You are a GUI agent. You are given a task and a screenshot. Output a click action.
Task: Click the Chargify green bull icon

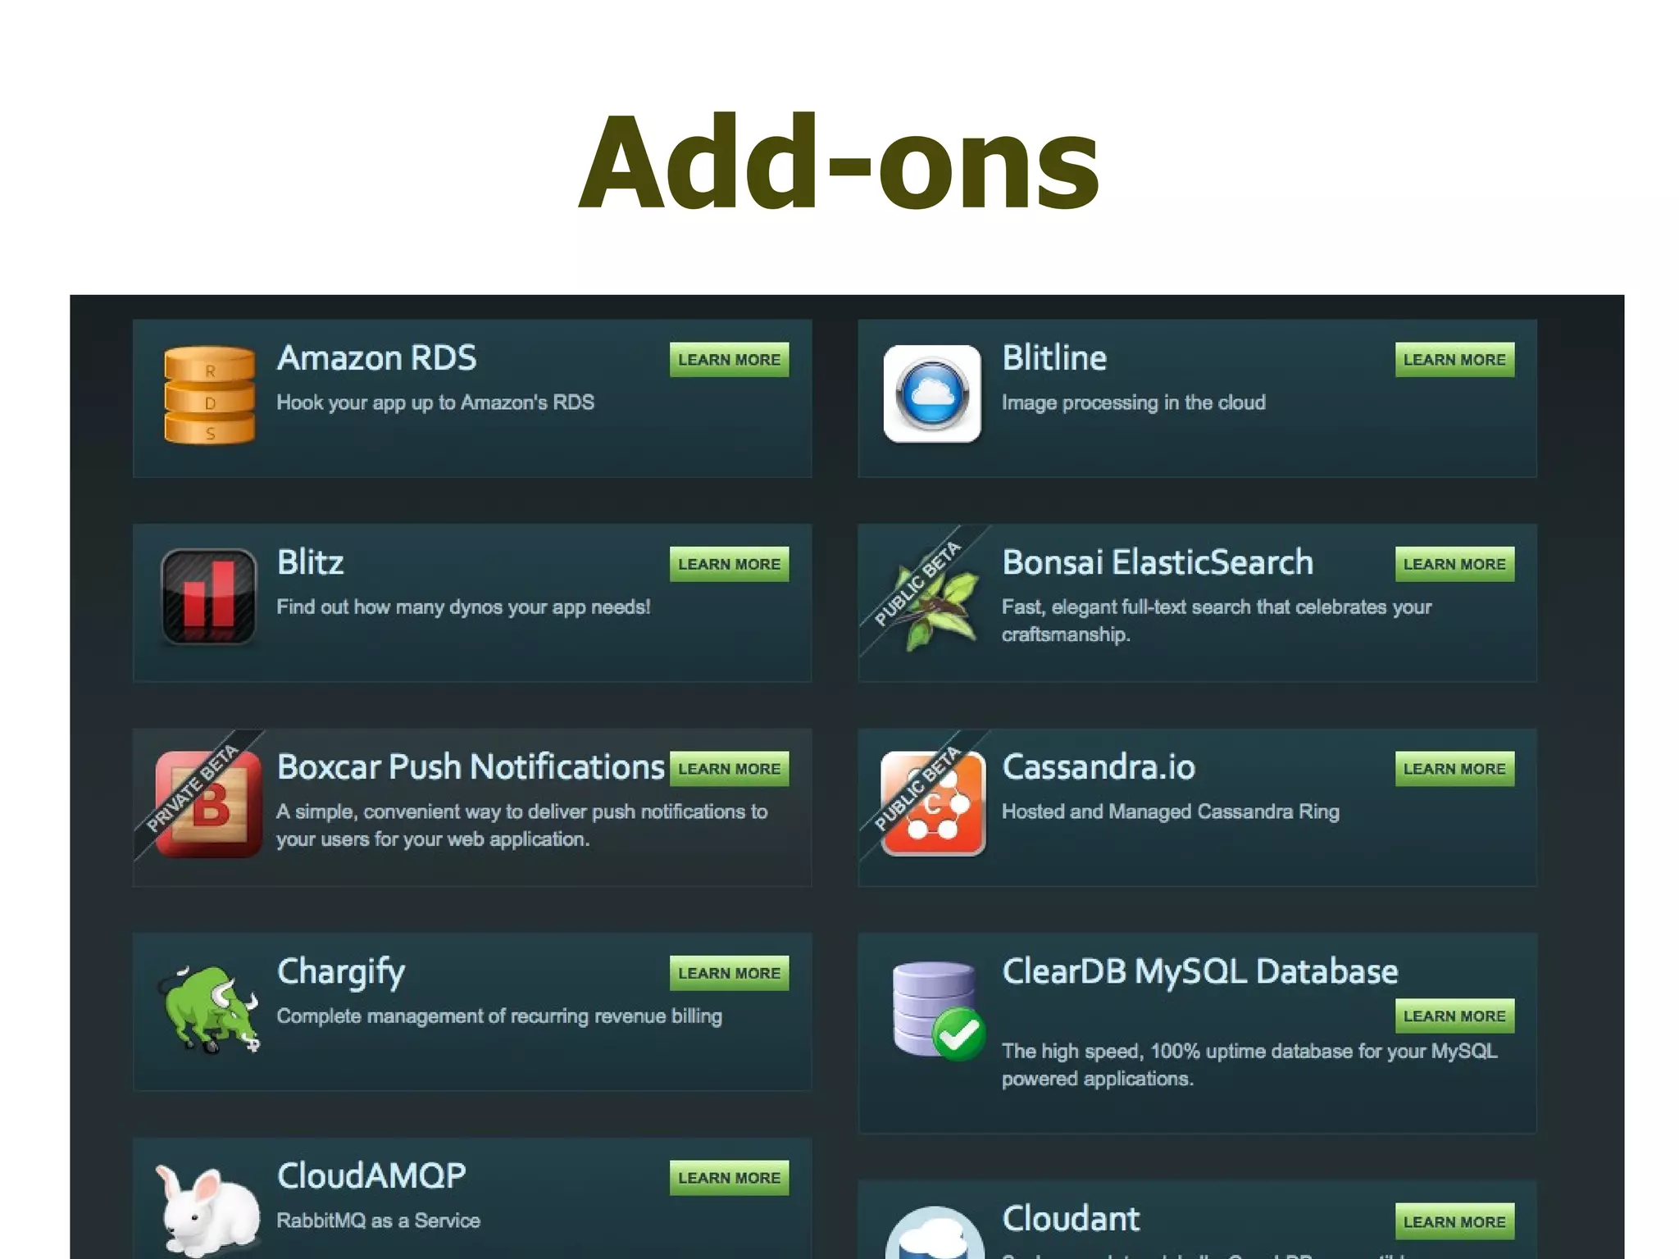[209, 1008]
